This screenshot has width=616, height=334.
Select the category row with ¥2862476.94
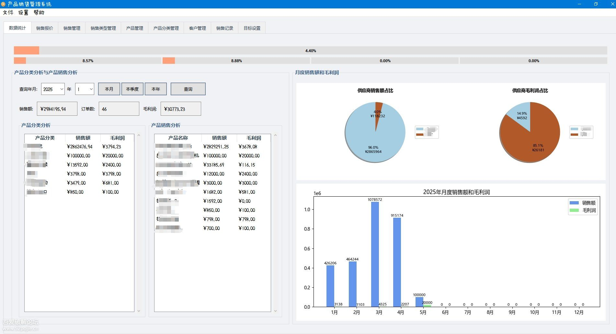click(x=79, y=147)
